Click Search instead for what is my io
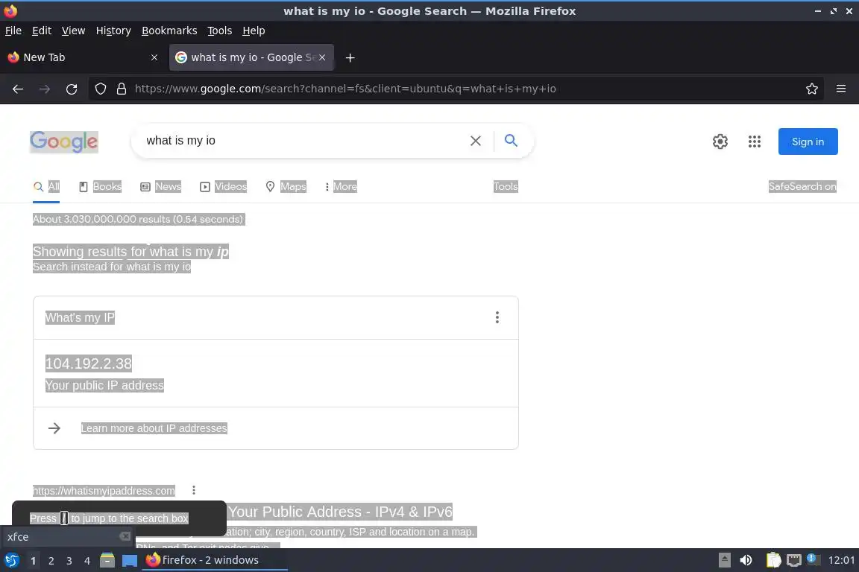This screenshot has height=572, width=859. (112, 267)
